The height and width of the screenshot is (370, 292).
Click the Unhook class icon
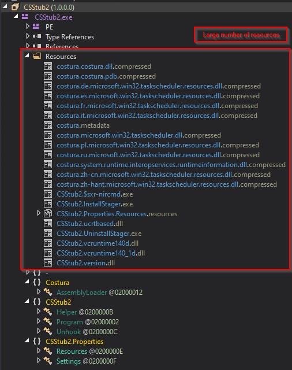click(x=48, y=331)
